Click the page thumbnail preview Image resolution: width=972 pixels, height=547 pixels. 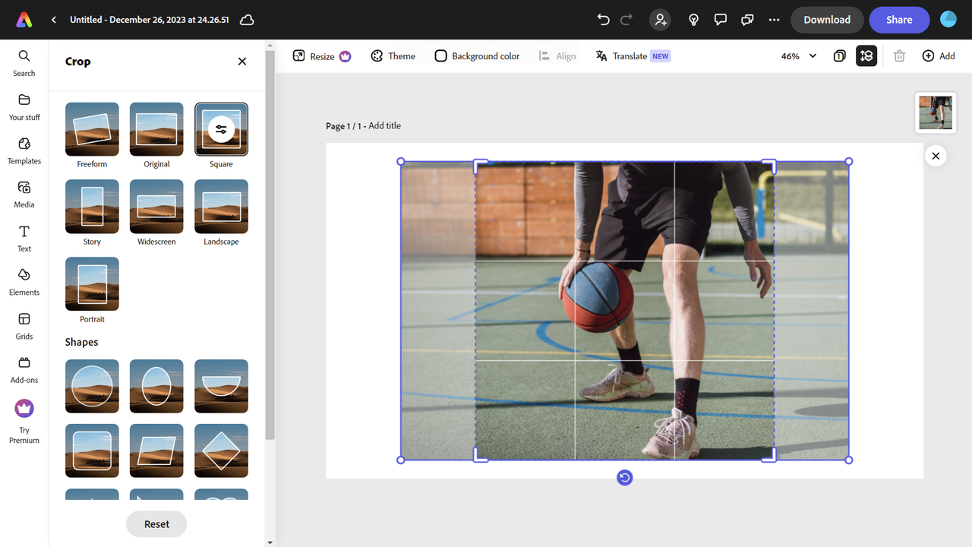936,112
